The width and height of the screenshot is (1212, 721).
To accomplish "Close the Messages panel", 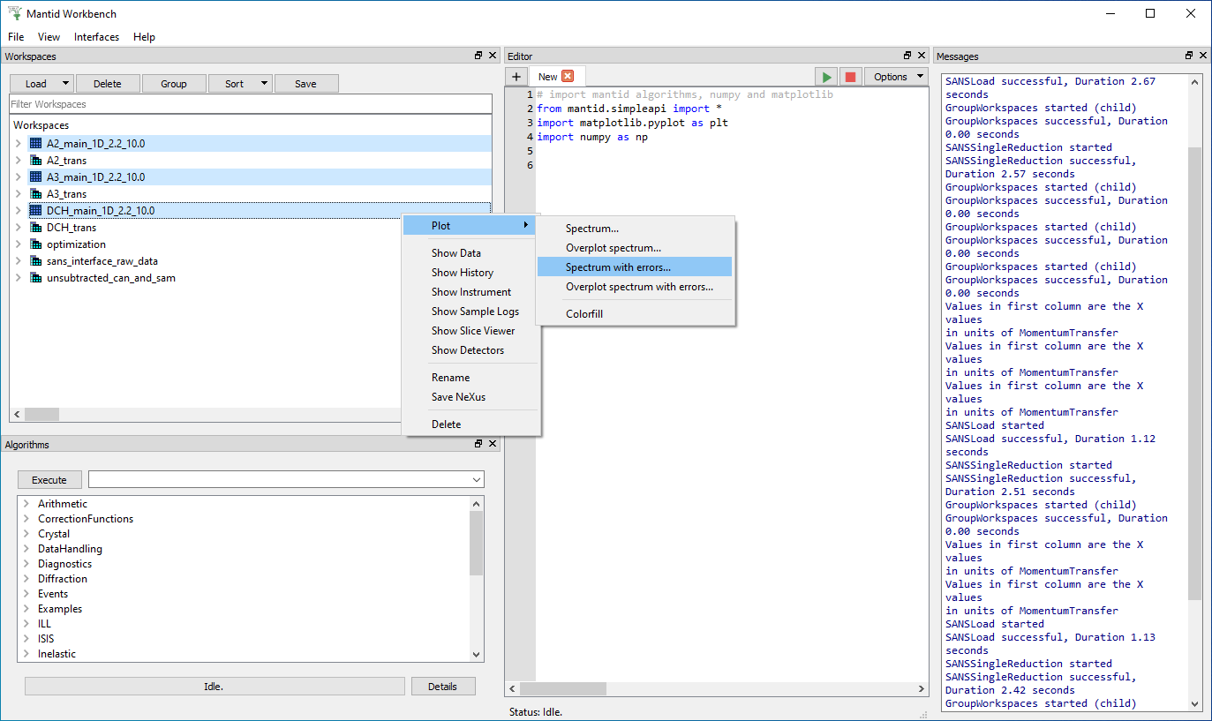I will pyautogui.click(x=1203, y=56).
